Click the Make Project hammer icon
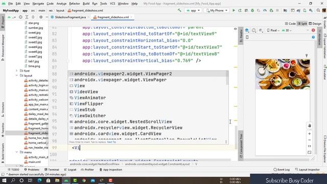The height and width of the screenshot is (184, 327). point(179,10)
